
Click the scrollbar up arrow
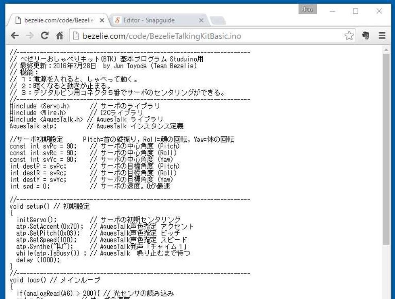[386, 49]
